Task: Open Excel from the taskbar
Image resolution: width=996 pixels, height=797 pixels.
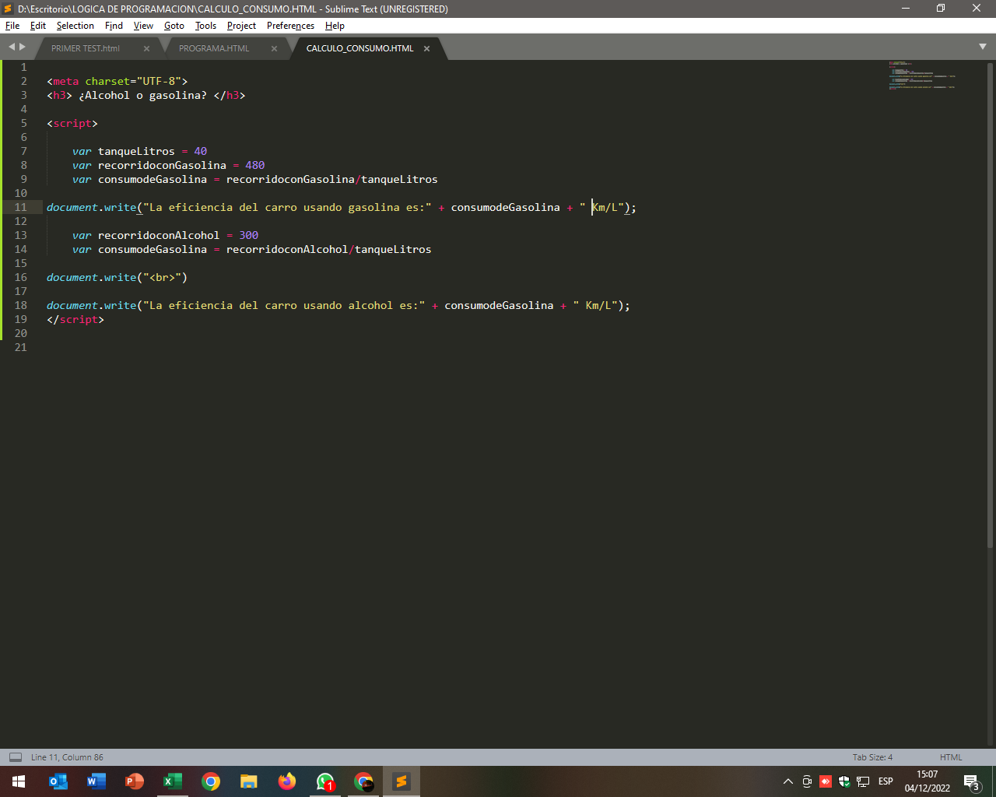Action: 173,781
